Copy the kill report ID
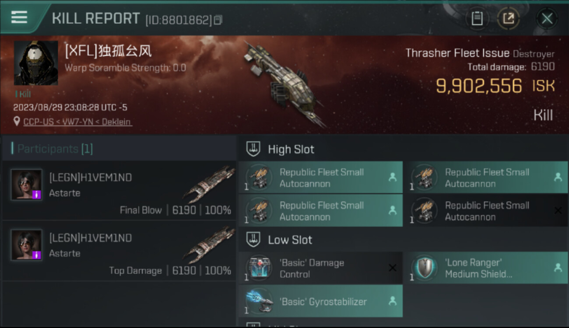 (x=218, y=20)
